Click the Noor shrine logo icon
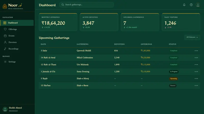This screenshot has height=114, width=204. click(x=5, y=6)
